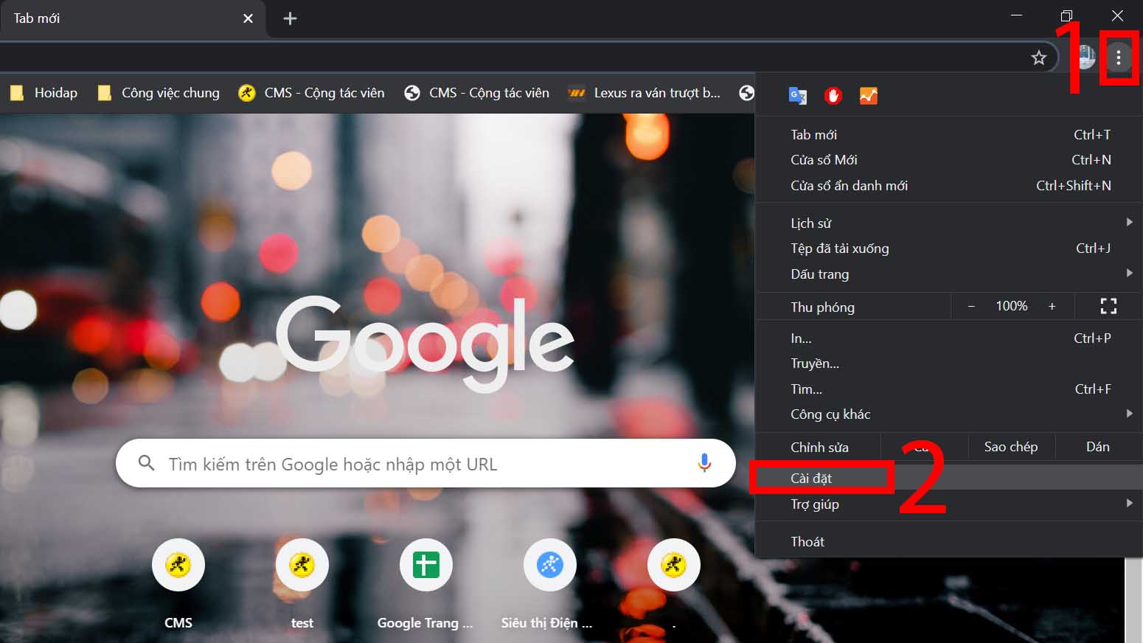Open the Chrome three-dot menu button
This screenshot has width=1143, height=643.
pyautogui.click(x=1118, y=57)
